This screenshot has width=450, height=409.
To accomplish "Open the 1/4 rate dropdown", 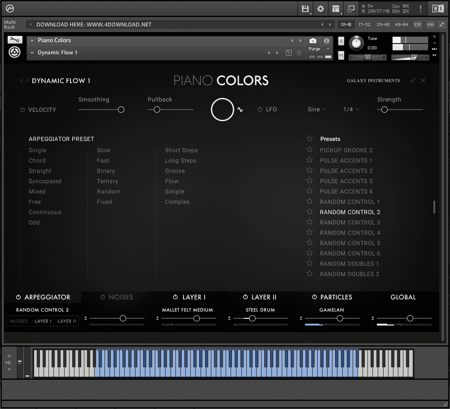I will [x=351, y=110].
